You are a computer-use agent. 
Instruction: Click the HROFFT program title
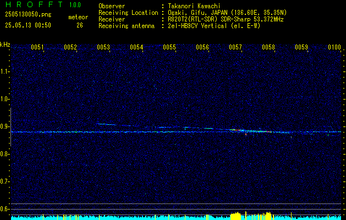pos(34,5)
